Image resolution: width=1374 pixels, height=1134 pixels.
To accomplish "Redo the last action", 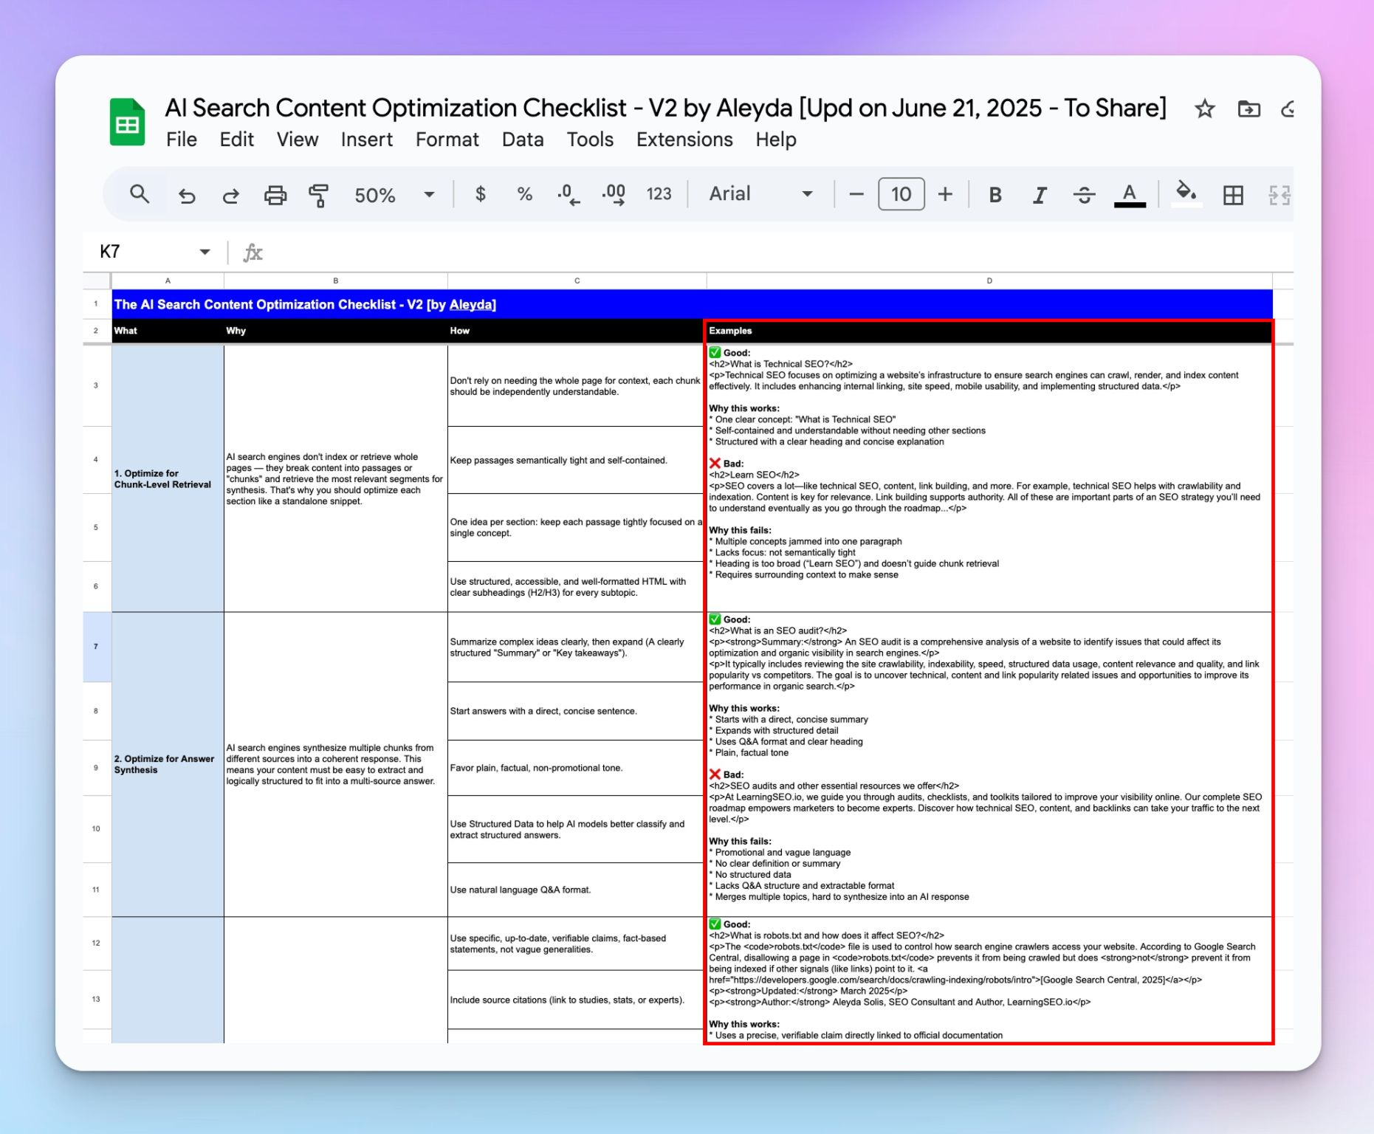I will [x=231, y=195].
